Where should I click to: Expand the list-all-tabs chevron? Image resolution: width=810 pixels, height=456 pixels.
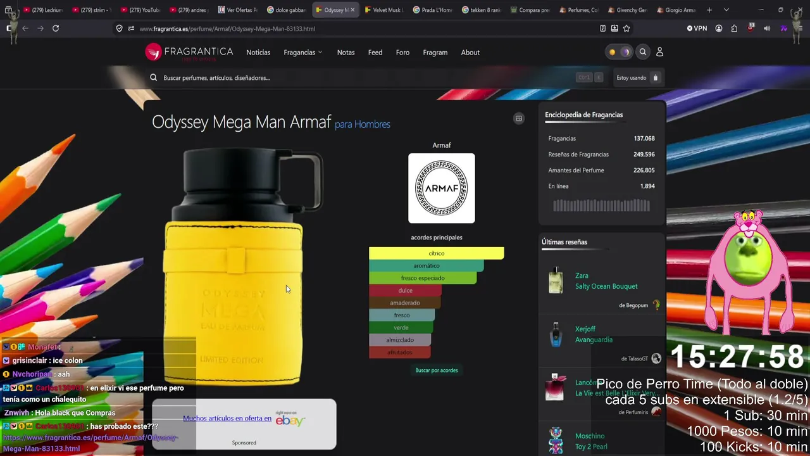[726, 10]
